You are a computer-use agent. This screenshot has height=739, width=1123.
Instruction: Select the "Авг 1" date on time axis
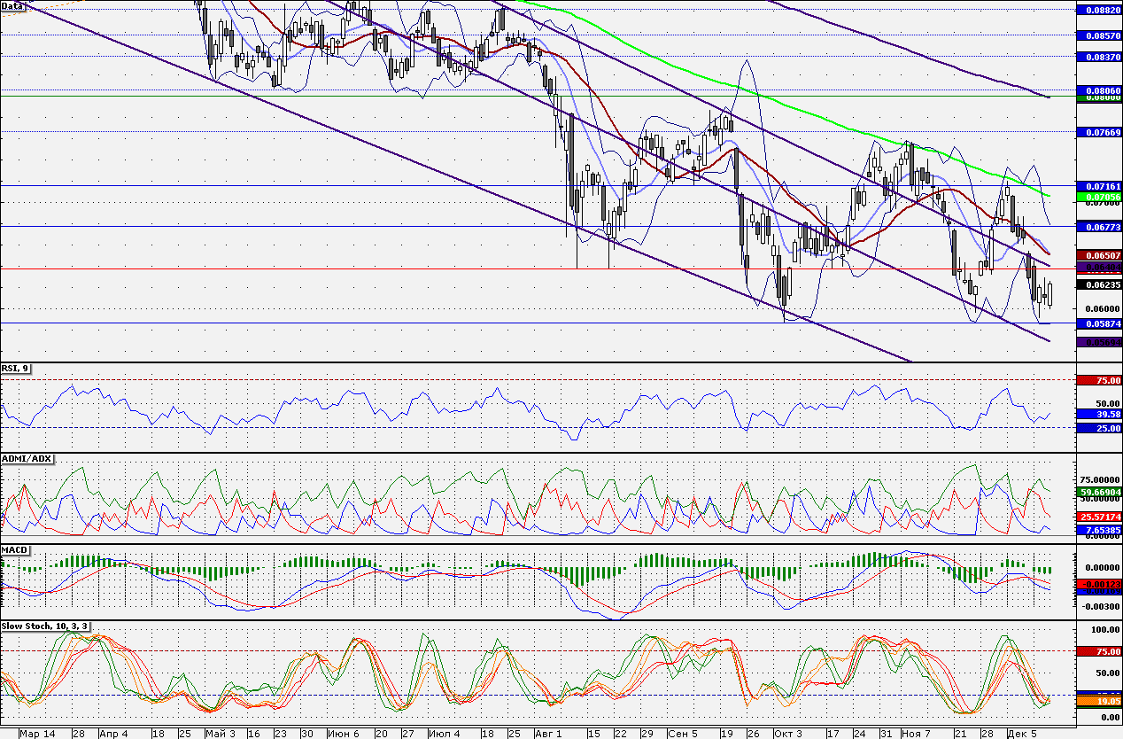[x=549, y=734]
